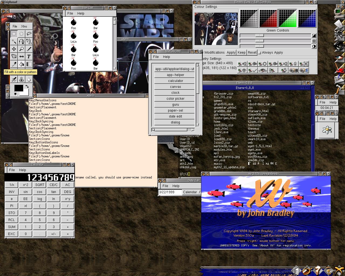Click SQRT in Calculator
345x276 pixels.
(x=40, y=185)
